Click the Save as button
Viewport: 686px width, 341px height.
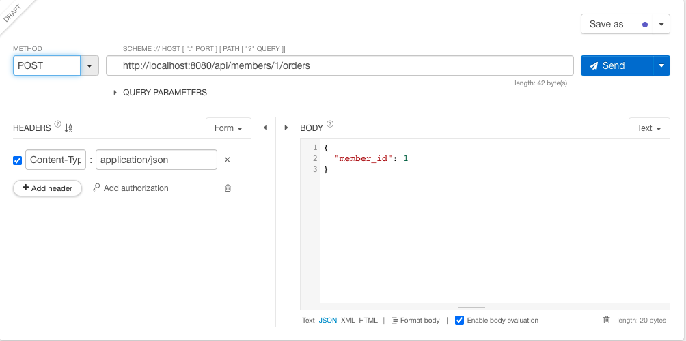click(617, 24)
